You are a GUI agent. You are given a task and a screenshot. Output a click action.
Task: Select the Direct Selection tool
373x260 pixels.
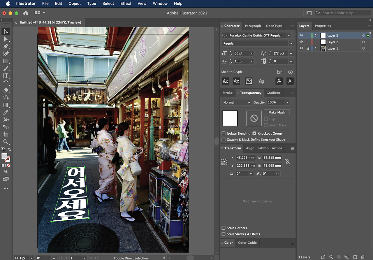[x=6, y=39]
